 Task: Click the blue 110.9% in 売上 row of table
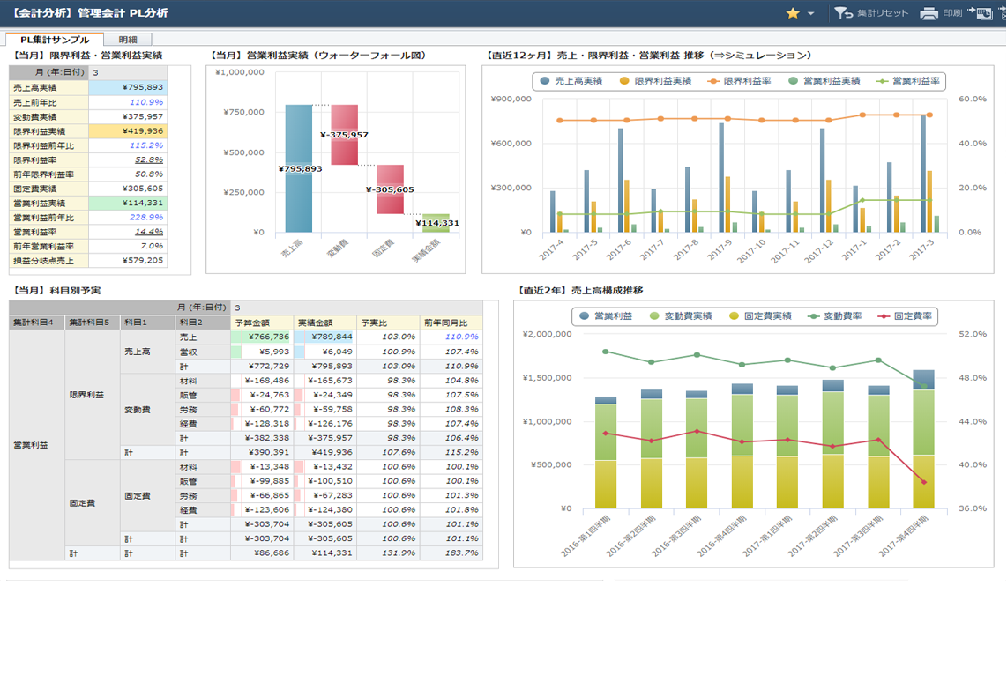(462, 337)
